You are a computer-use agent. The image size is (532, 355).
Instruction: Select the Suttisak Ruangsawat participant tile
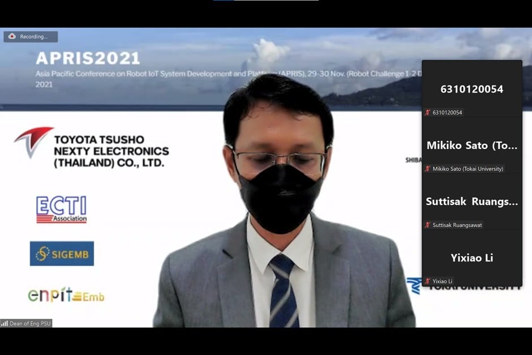click(x=472, y=202)
